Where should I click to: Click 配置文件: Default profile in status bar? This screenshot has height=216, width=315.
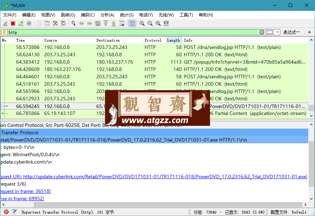coord(288,212)
